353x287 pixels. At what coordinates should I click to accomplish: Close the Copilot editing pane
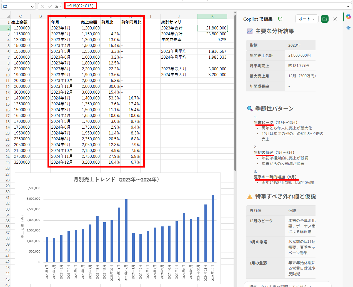coord(335,19)
